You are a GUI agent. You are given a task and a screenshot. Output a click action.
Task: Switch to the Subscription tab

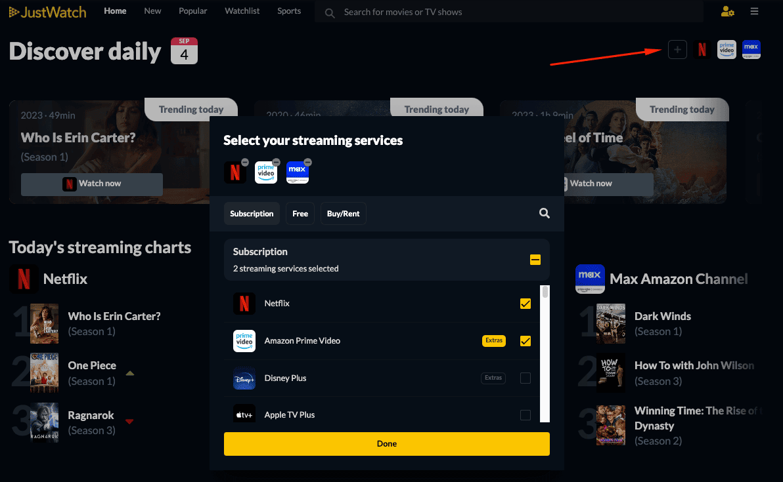click(252, 213)
